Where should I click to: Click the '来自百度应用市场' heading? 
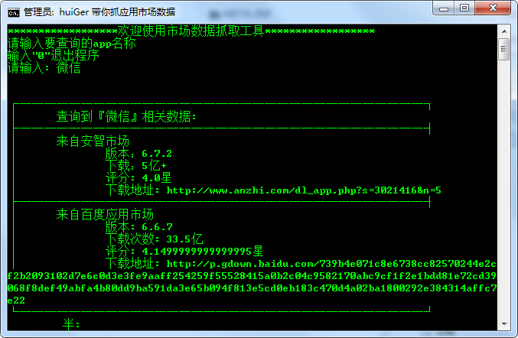point(105,215)
